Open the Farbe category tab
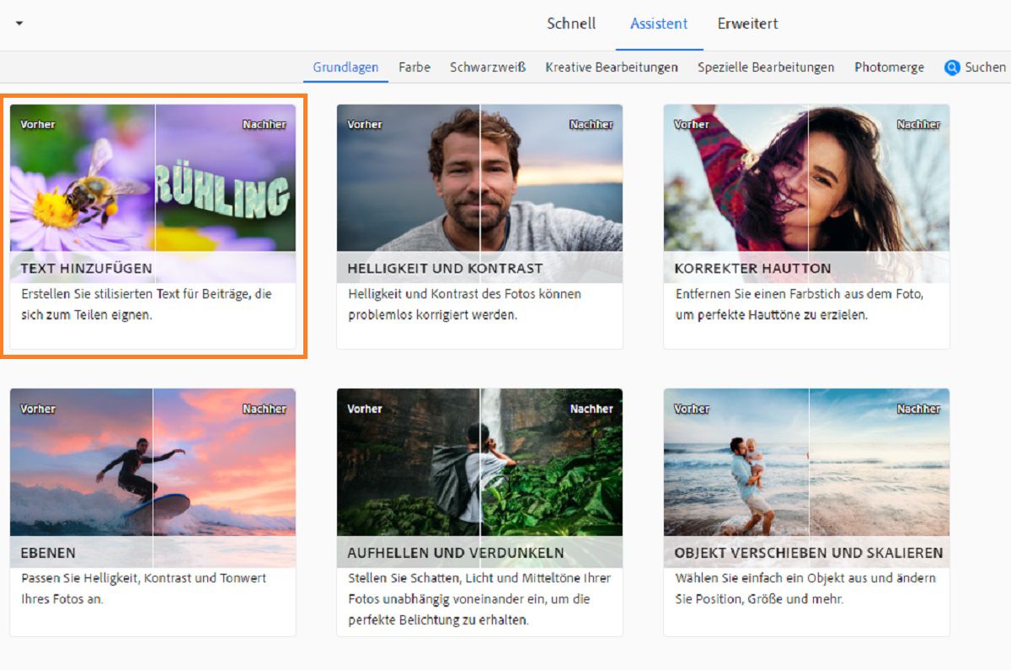The width and height of the screenshot is (1011, 670). coord(415,67)
